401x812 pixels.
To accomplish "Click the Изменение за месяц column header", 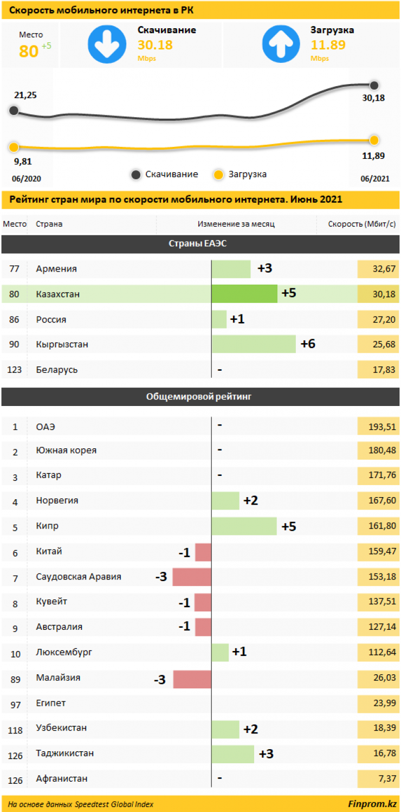I will pyautogui.click(x=236, y=224).
